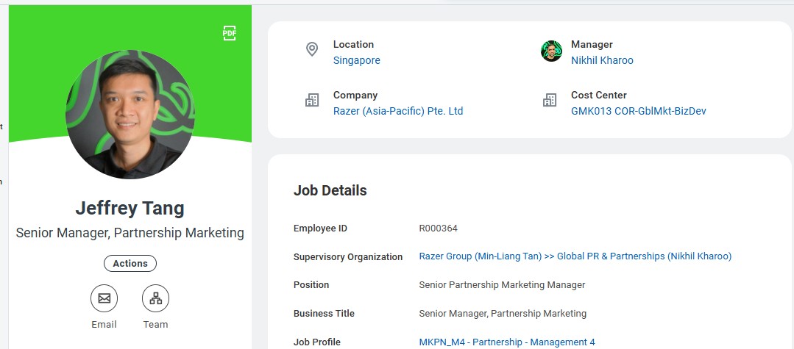
Task: Open the Singapore location link
Action: click(x=356, y=61)
